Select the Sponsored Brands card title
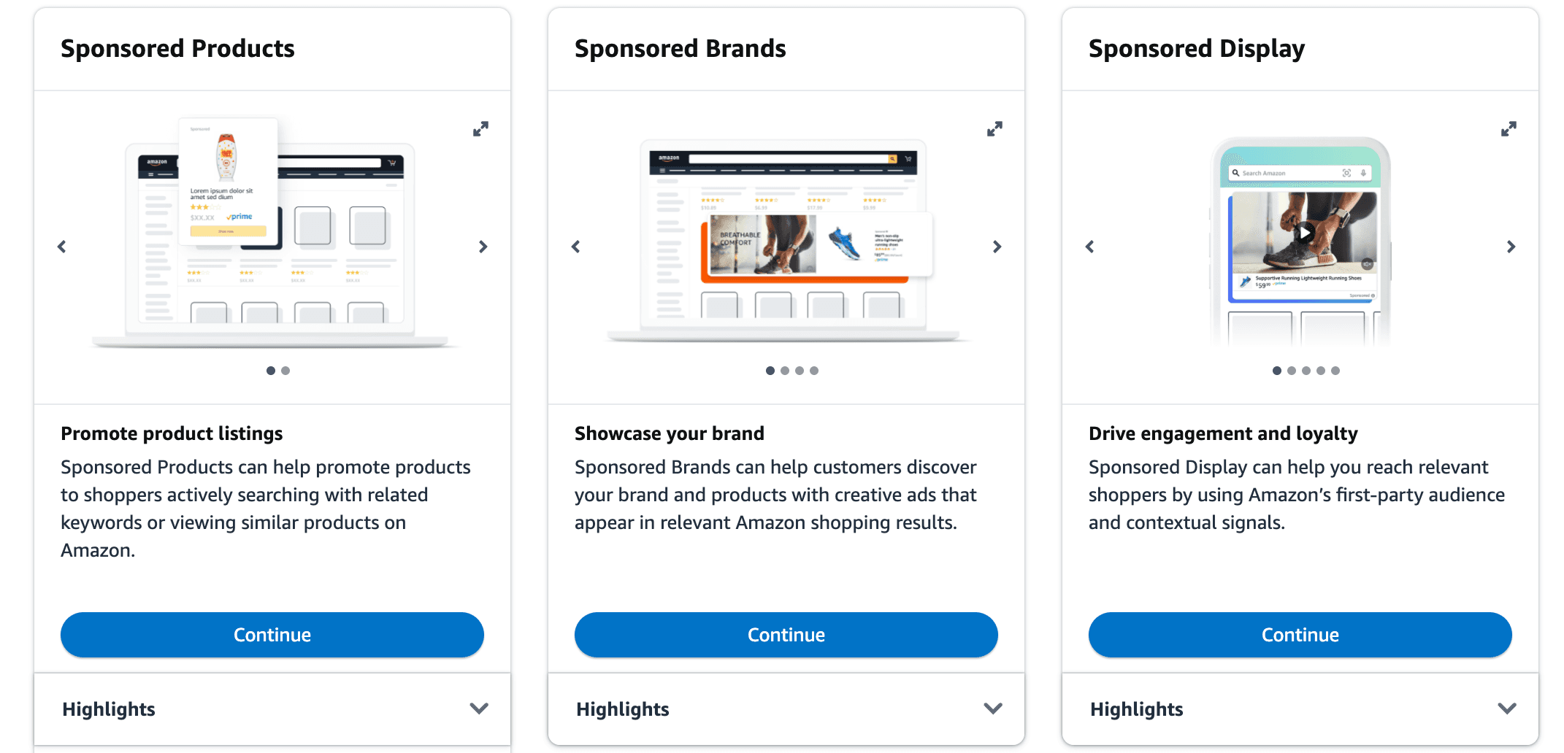Screen dimensions: 1564x753 pyautogui.click(x=681, y=48)
